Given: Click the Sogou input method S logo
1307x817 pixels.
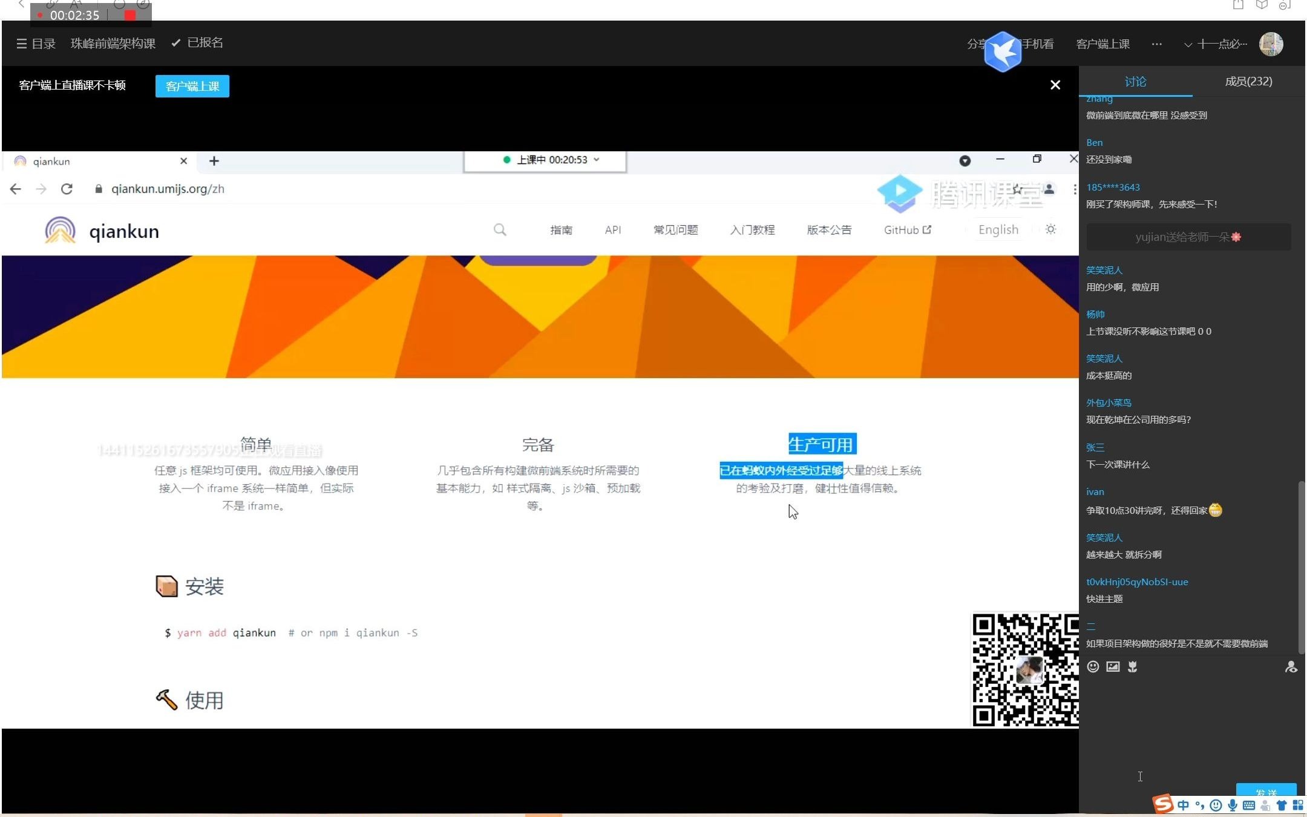Looking at the screenshot, I should pos(1162,804).
